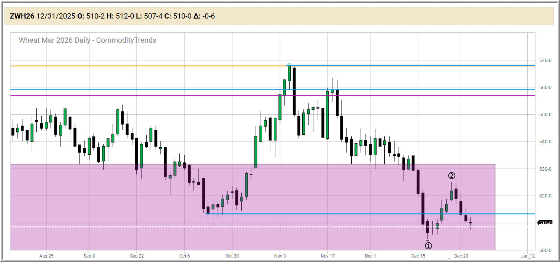Click the ZWH26 symbol in the header
Screen dimensions: 560x262
click(22, 16)
